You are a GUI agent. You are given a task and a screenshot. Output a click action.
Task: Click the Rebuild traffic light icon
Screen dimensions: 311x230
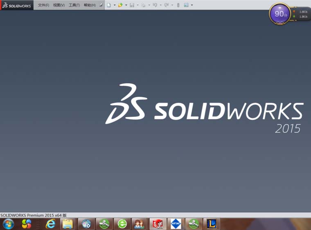point(178,5)
